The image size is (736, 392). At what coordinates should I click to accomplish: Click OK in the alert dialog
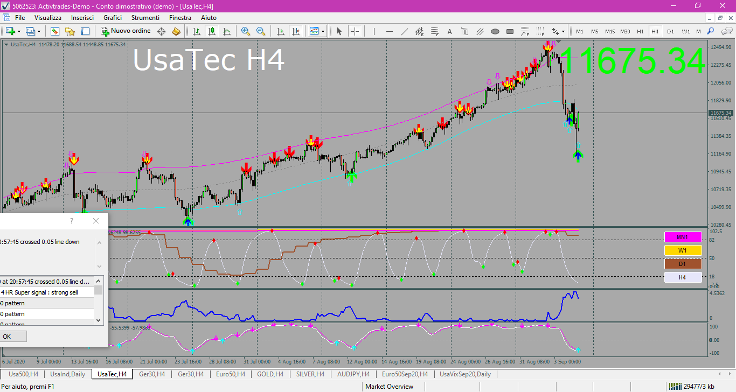click(8, 337)
